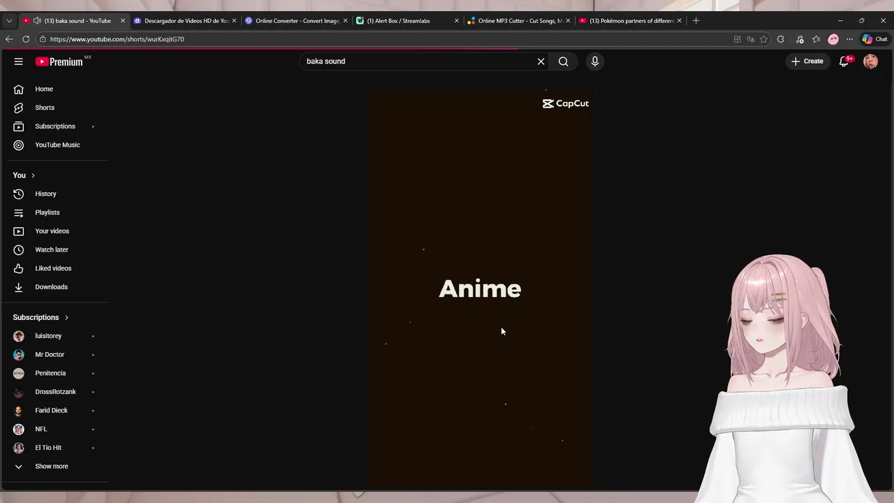Image resolution: width=894 pixels, height=503 pixels.
Task: Switch to 'Online MP3 Cutter' tab
Action: pos(520,21)
